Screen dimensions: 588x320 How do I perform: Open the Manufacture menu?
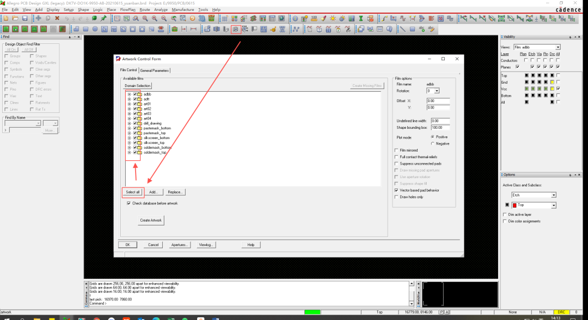click(x=183, y=10)
